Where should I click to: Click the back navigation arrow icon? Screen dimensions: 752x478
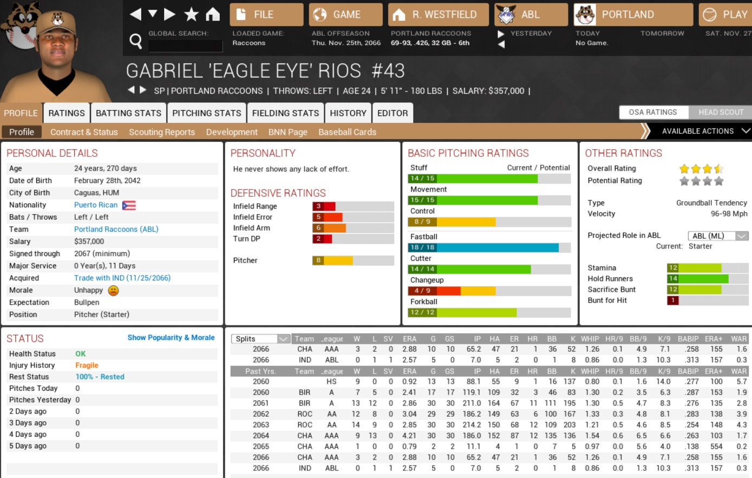(136, 15)
